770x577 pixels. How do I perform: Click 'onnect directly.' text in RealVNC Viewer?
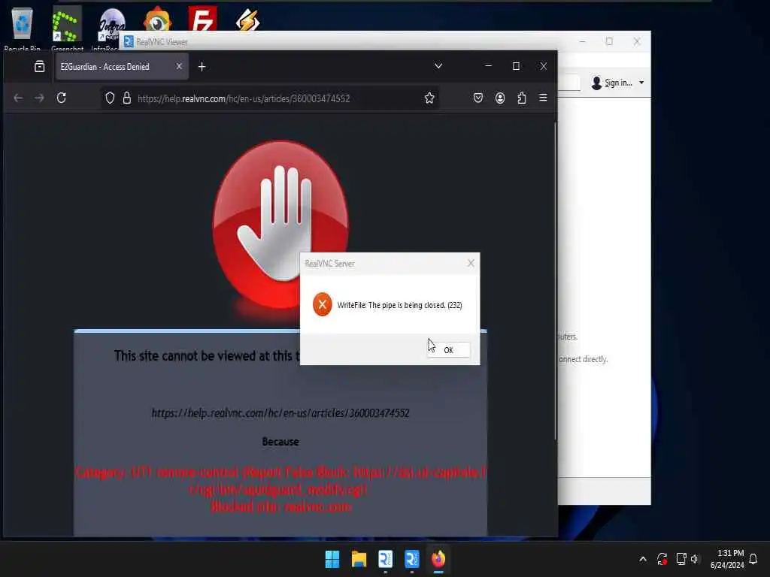584,359
